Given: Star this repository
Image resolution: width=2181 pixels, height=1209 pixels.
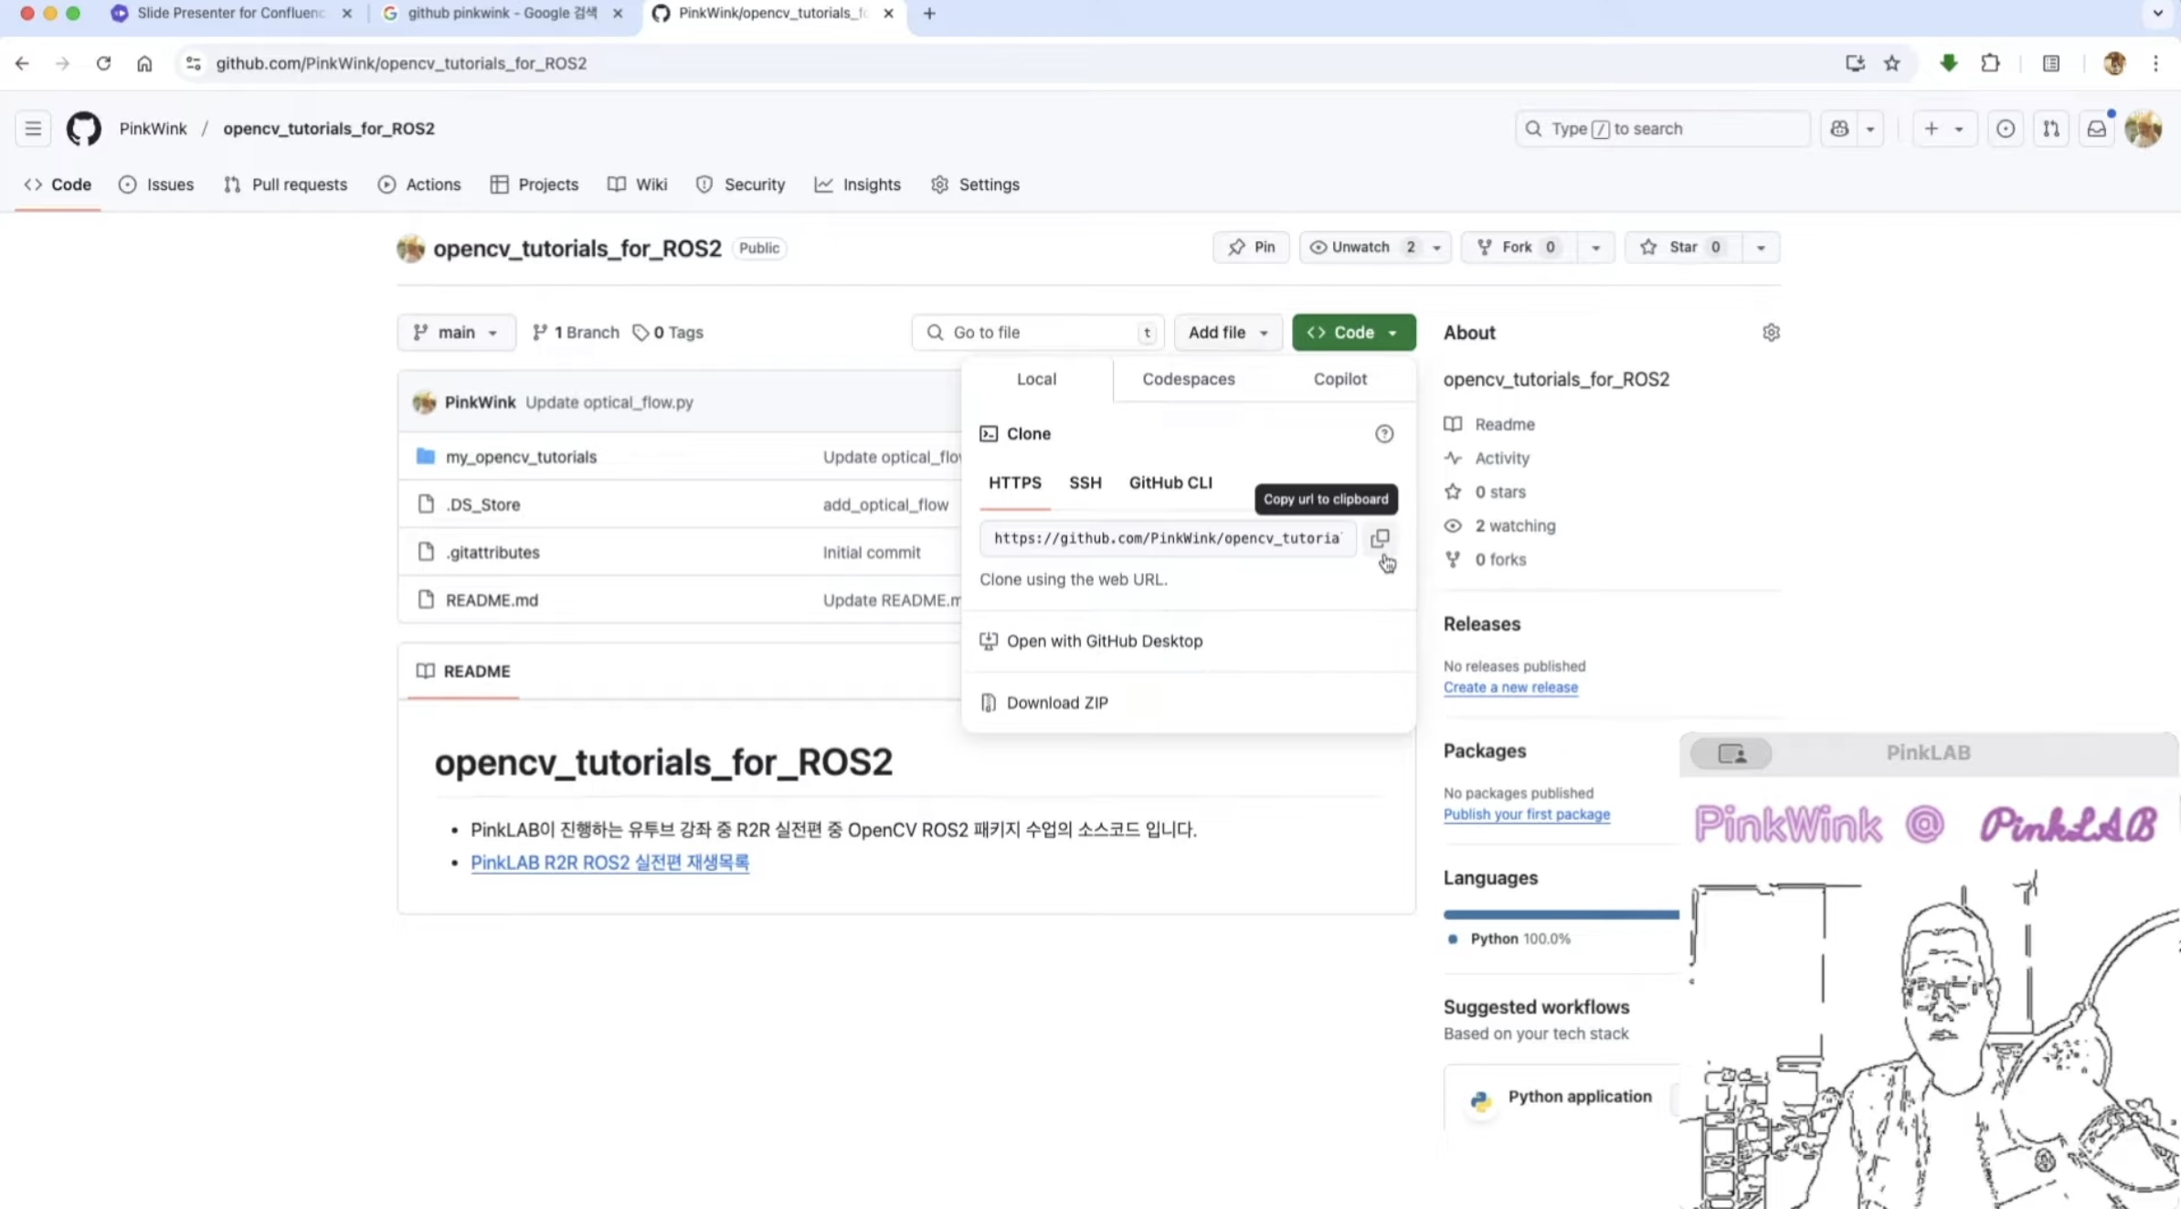Looking at the screenshot, I should click(1682, 248).
